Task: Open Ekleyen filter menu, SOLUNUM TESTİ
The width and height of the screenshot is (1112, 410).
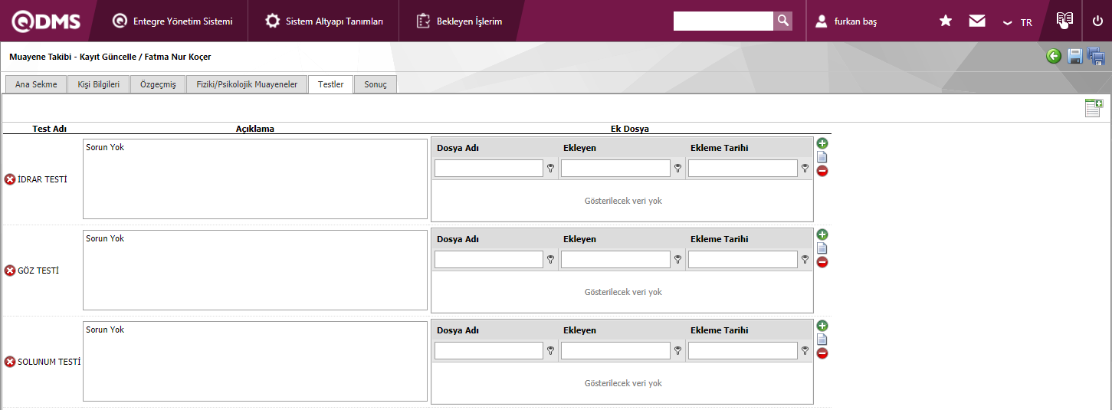Action: (677, 351)
